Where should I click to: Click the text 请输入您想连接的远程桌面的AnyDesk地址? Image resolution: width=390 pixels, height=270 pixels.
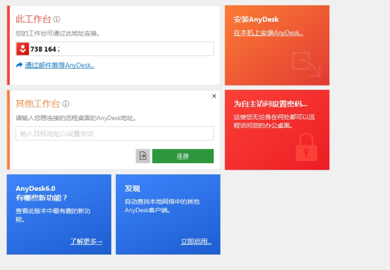pyautogui.click(x=76, y=118)
